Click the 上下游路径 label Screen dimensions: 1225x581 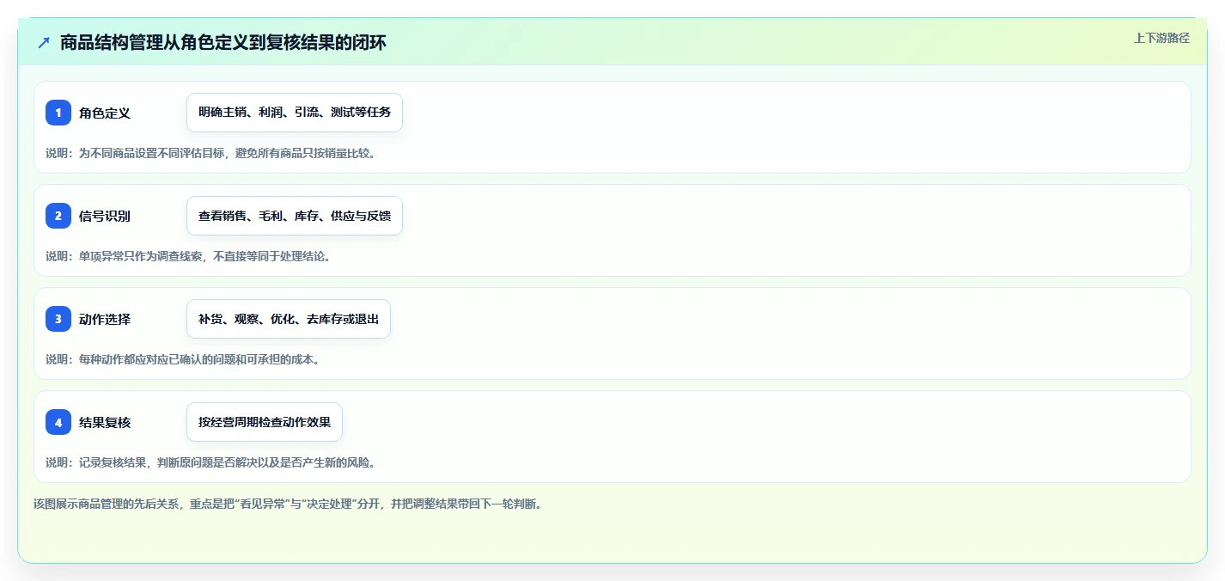(1161, 38)
